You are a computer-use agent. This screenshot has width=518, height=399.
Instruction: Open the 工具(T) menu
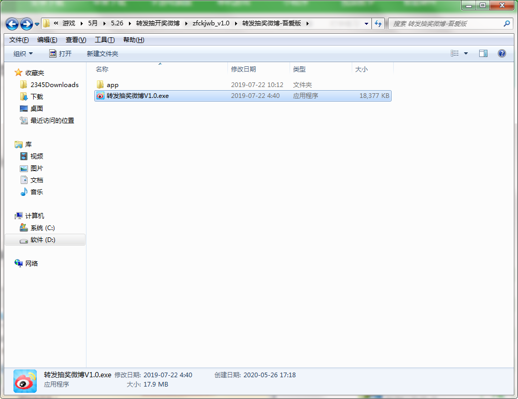105,40
